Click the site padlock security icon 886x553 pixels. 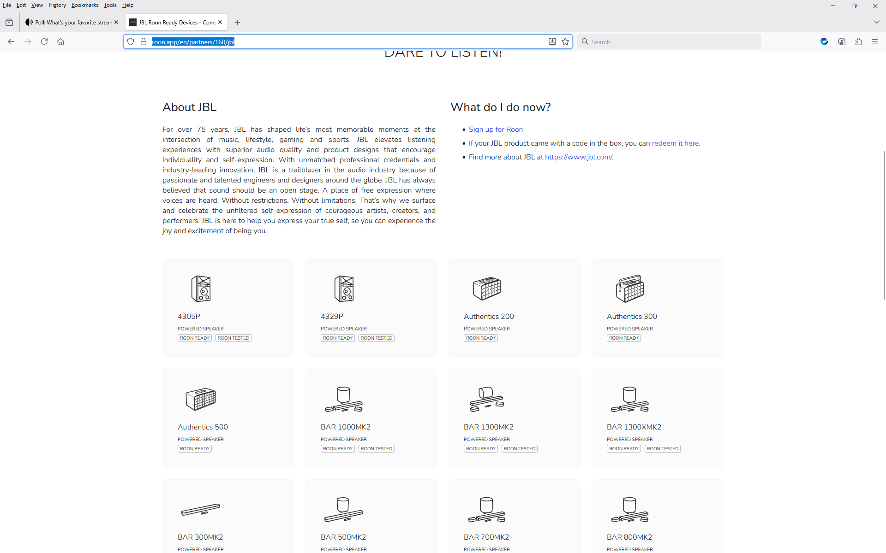(x=144, y=41)
